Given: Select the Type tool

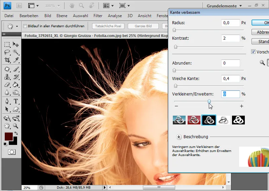Looking at the screenshot, I should pyautogui.click(x=15, y=101).
